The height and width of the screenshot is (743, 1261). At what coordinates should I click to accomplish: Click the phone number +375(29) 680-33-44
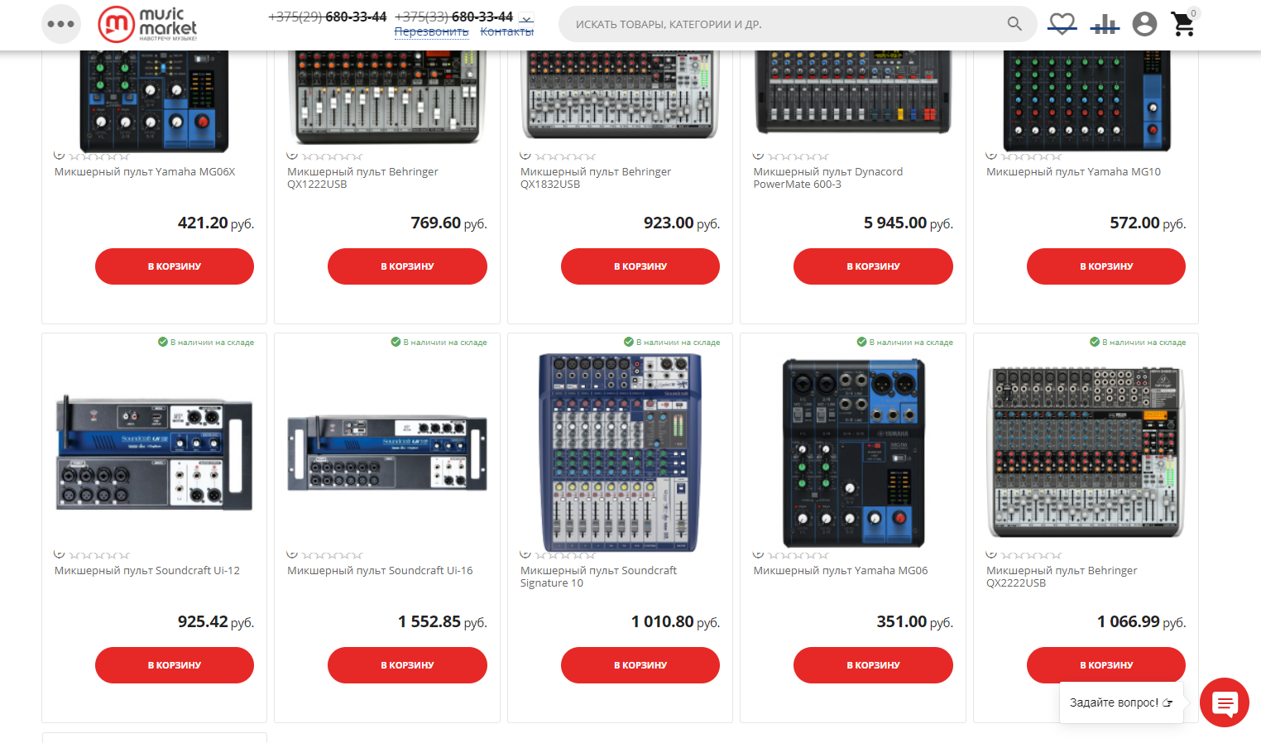[327, 17]
